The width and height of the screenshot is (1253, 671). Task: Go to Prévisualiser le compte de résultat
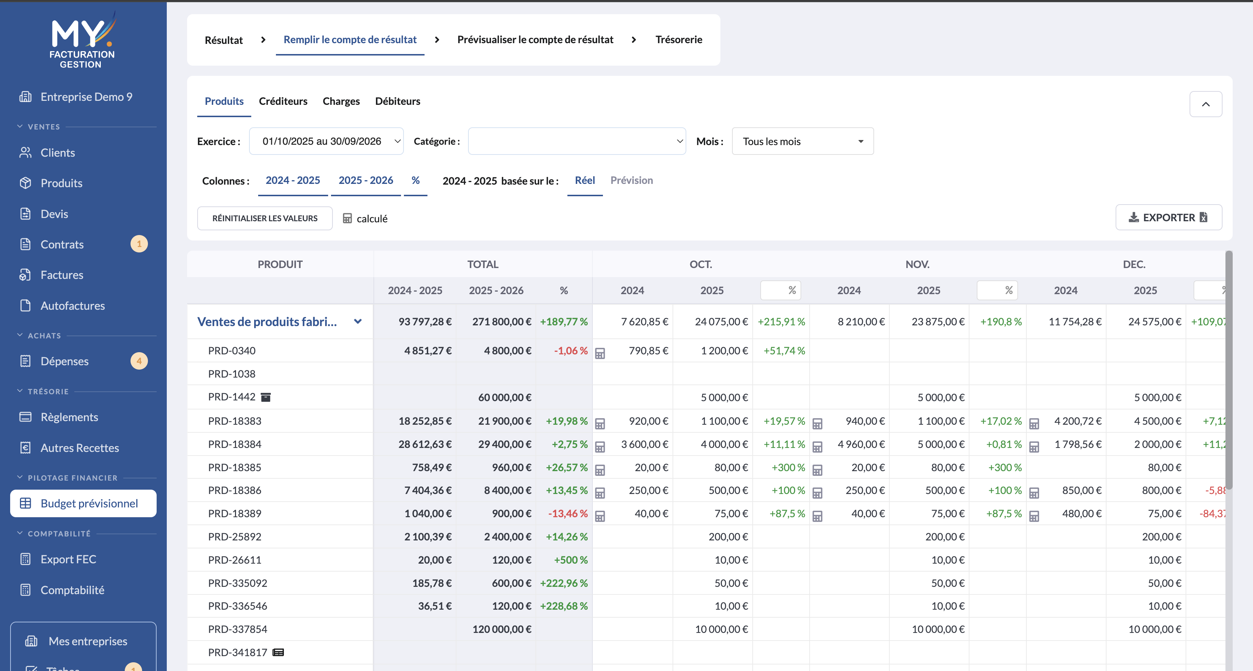(535, 40)
